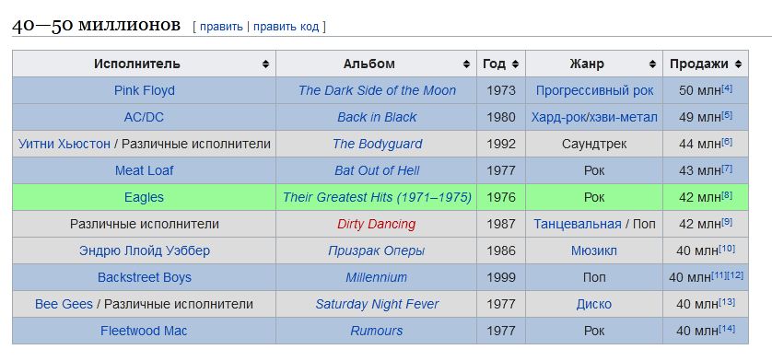This screenshot has height=361, width=772.
Task: Open the Мюзикл genre link
Action: point(594,250)
